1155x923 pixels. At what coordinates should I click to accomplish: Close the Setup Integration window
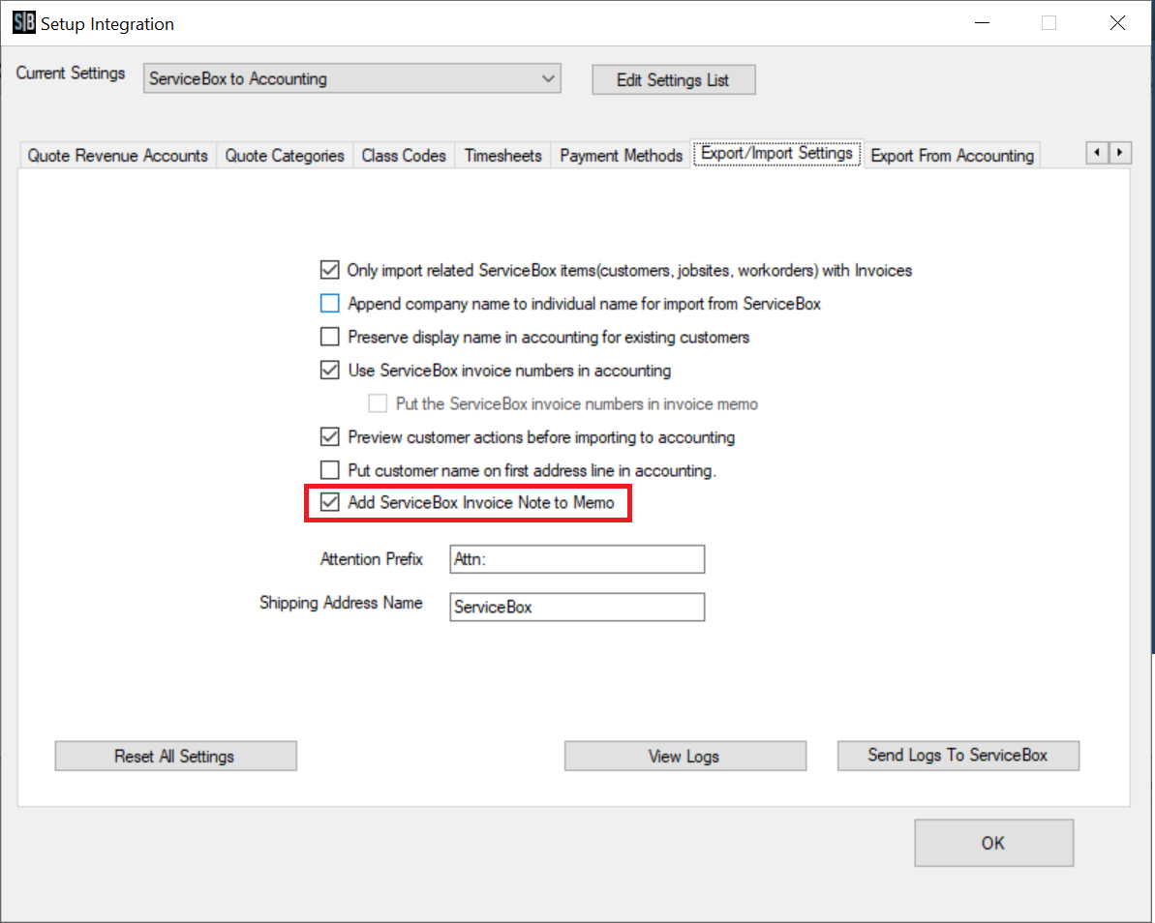click(x=1117, y=23)
